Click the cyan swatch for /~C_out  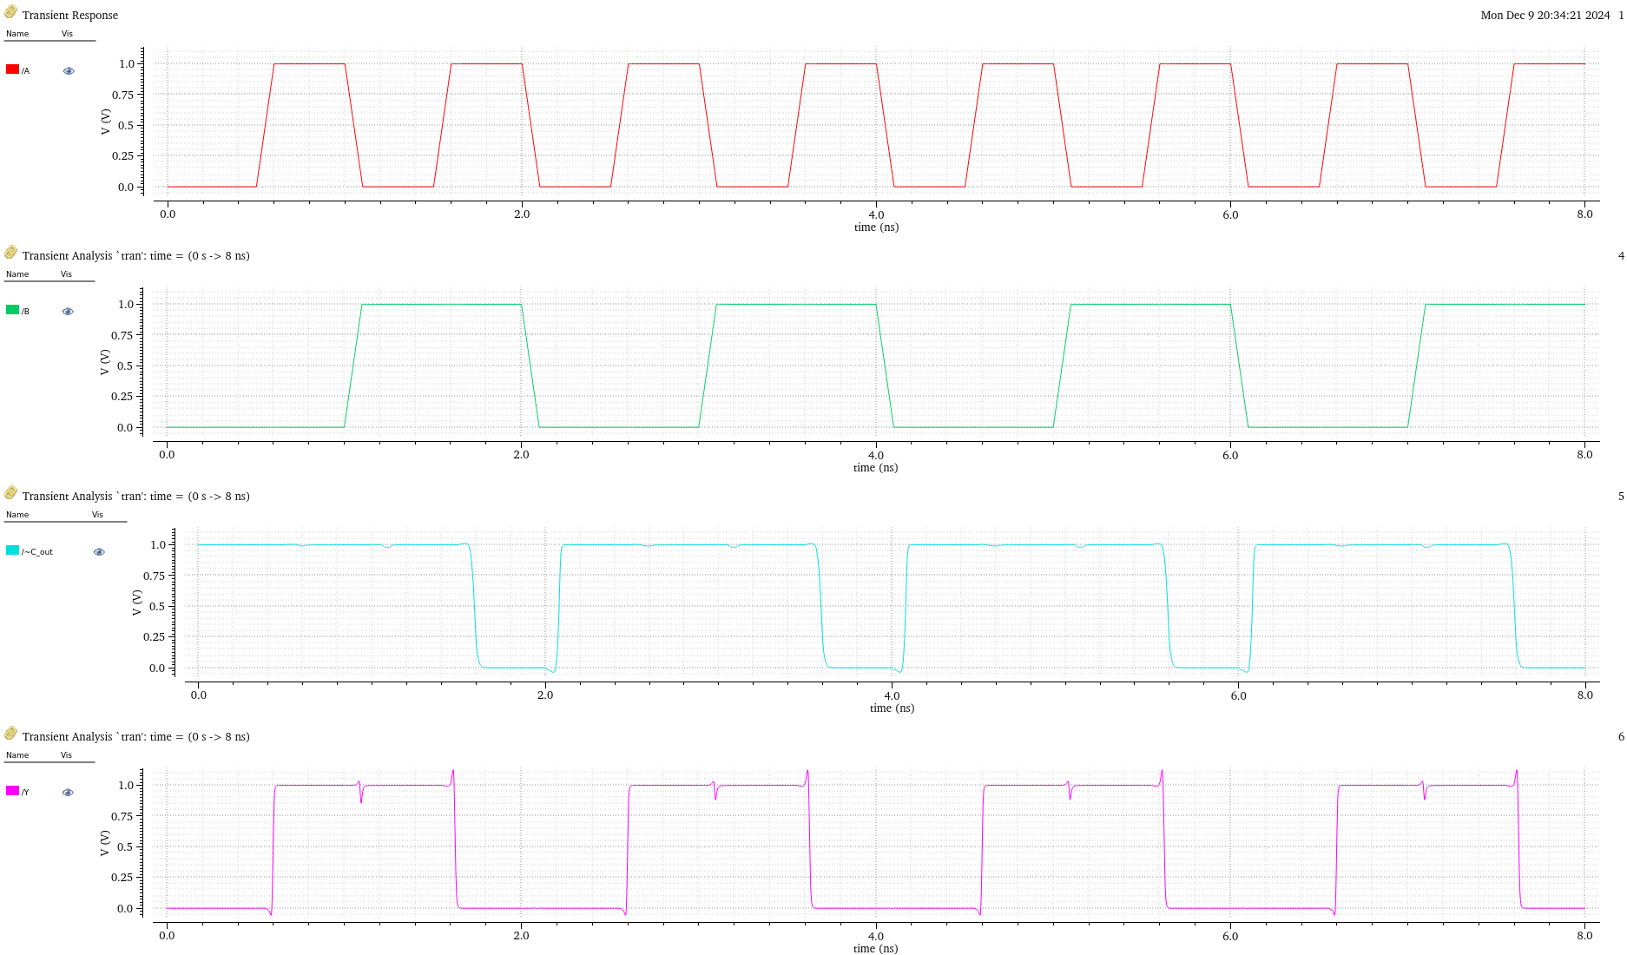(x=12, y=550)
